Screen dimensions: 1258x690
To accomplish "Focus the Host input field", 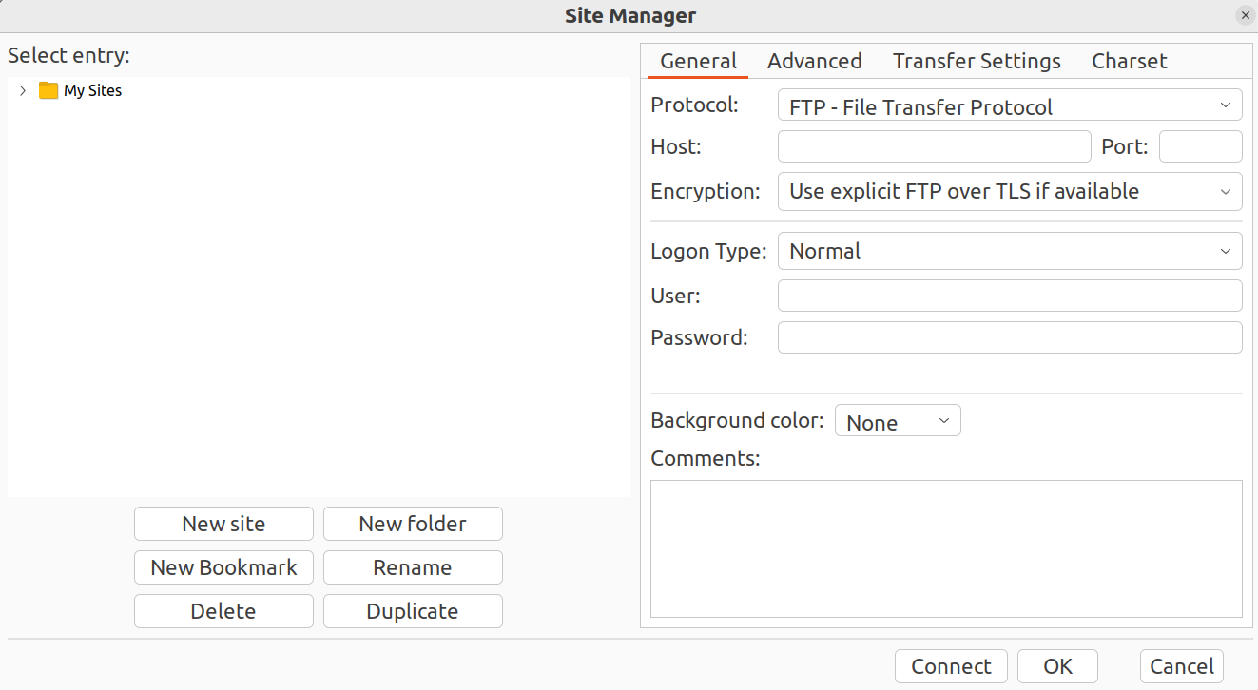I will click(934, 146).
